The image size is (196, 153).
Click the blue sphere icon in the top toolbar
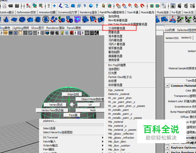pos(91,6)
